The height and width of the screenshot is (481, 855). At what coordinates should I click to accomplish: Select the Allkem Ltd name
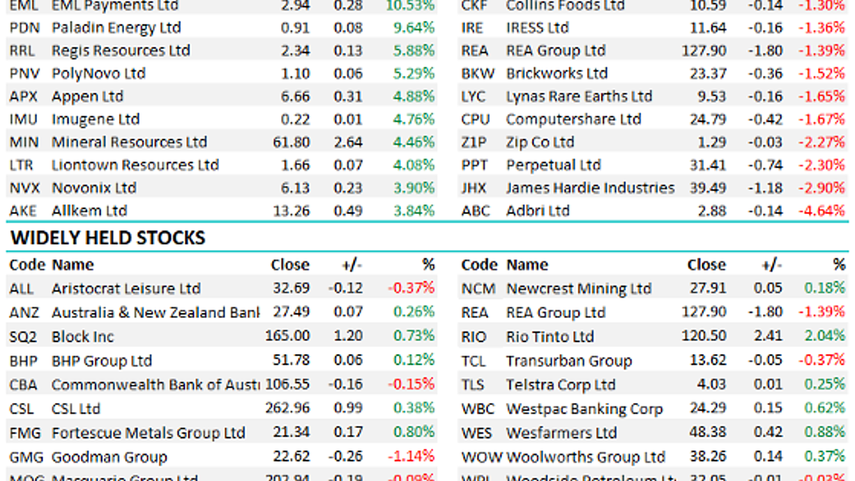tap(89, 211)
